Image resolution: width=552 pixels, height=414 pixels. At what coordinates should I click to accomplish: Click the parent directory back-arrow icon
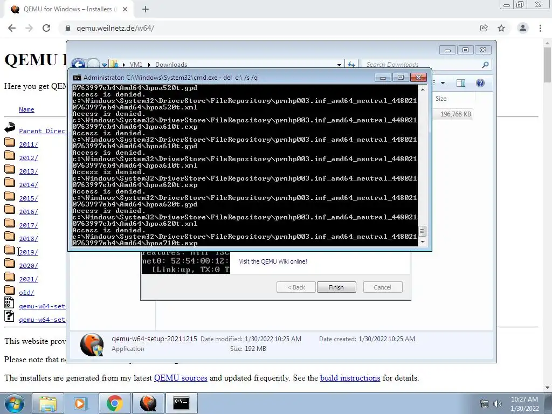point(10,127)
